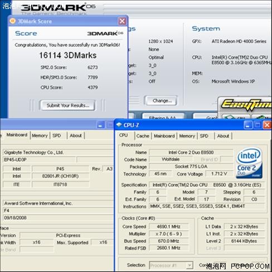
Task: Select Mainboard tab in back CPU-Z window
Action: pyautogui.click(x=17, y=135)
